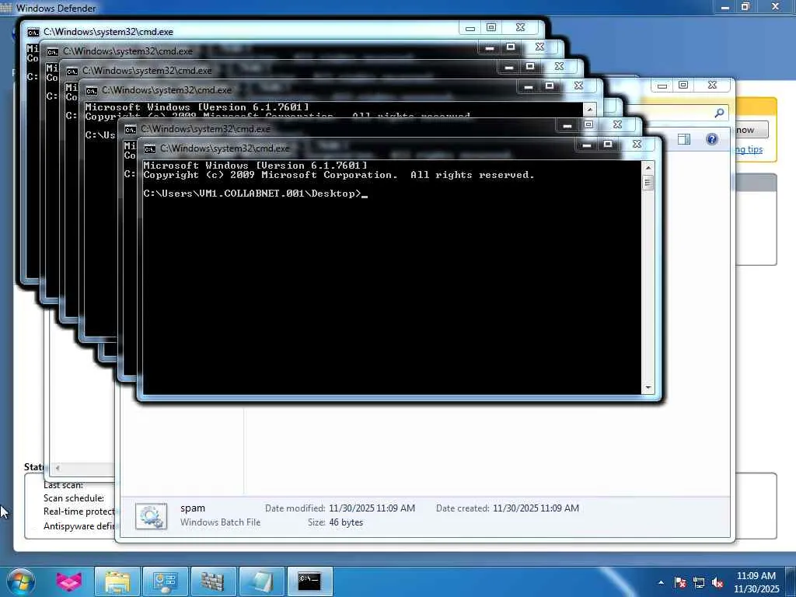
Task: Select the cmd.exe taskbar button
Action: tap(309, 581)
